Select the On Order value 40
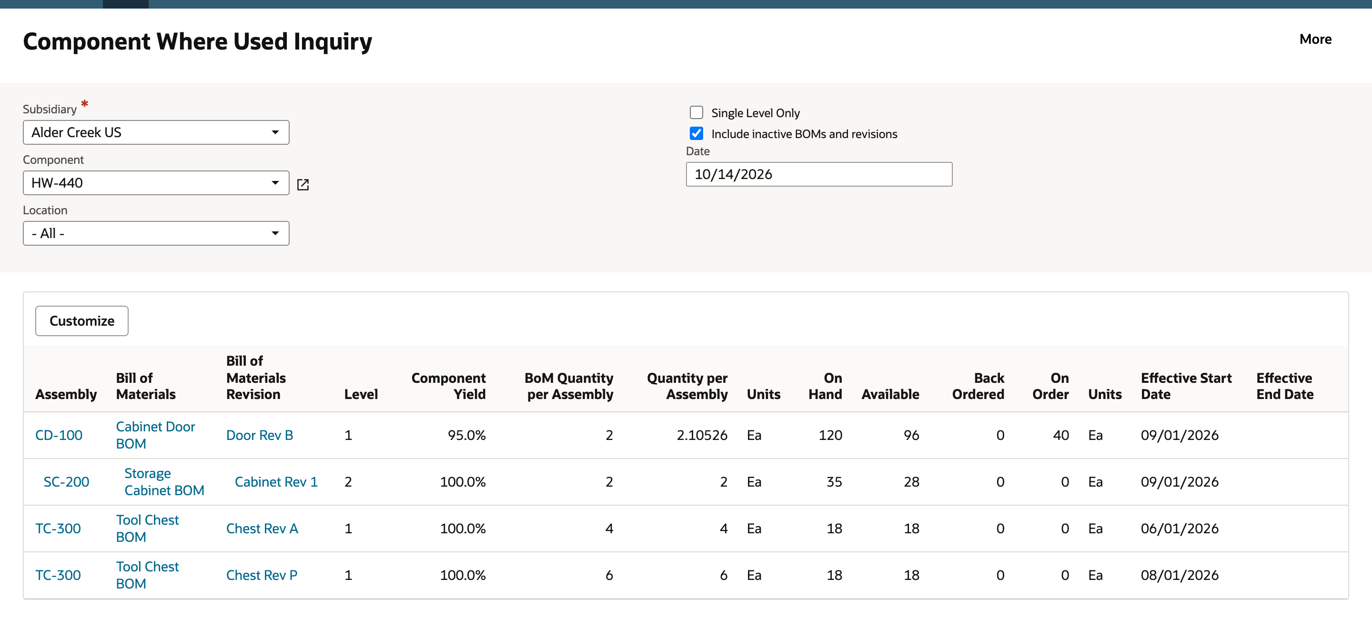 (x=1060, y=435)
